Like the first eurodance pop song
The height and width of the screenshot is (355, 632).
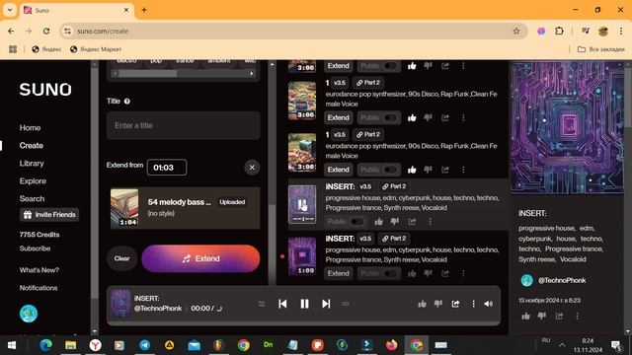click(412, 117)
